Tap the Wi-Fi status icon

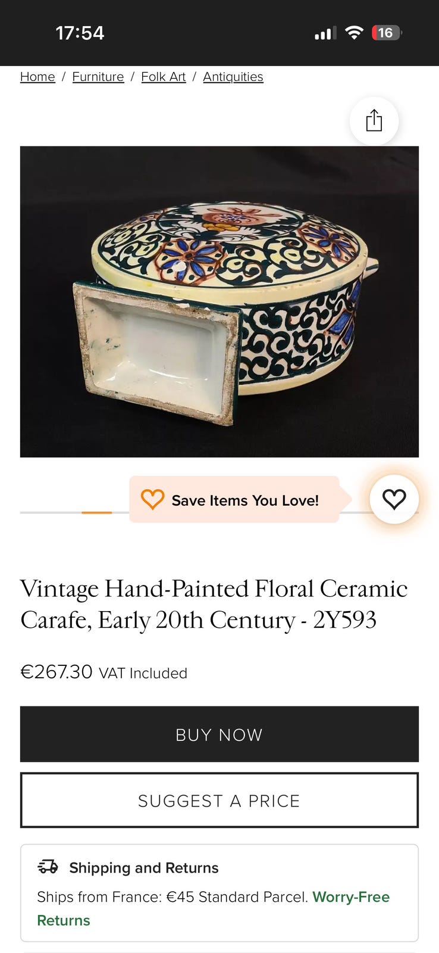point(354,33)
